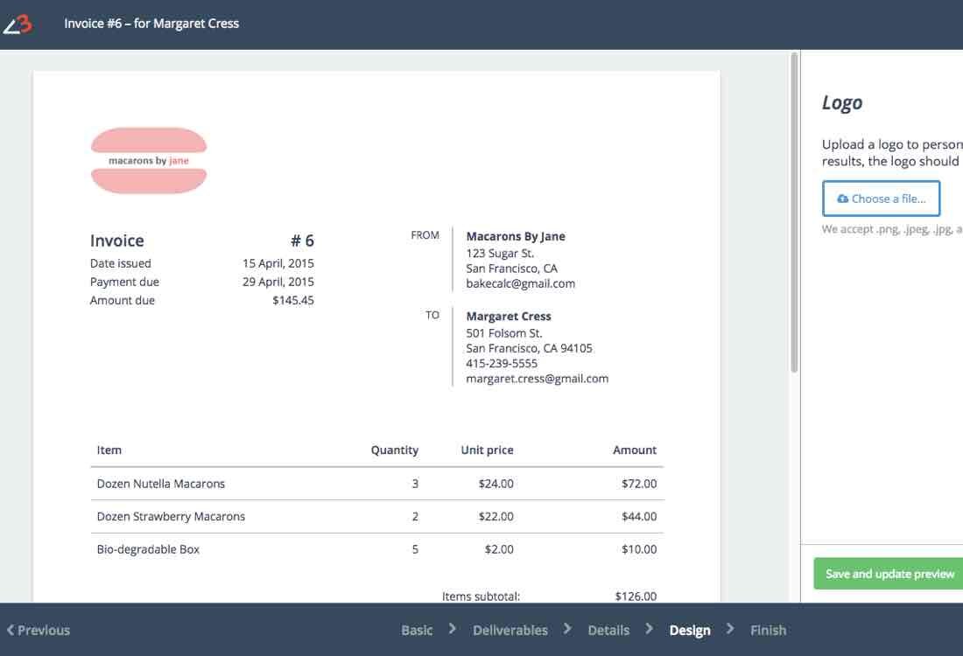Viewport: 963px width, 656px height.
Task: Click the left chevron beside Previous
Action: pyautogui.click(x=11, y=630)
